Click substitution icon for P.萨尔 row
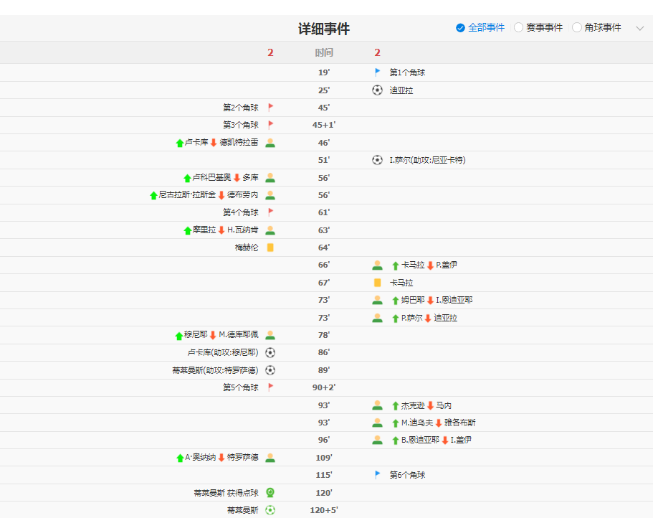Image resolution: width=658 pixels, height=518 pixels. pyautogui.click(x=377, y=318)
